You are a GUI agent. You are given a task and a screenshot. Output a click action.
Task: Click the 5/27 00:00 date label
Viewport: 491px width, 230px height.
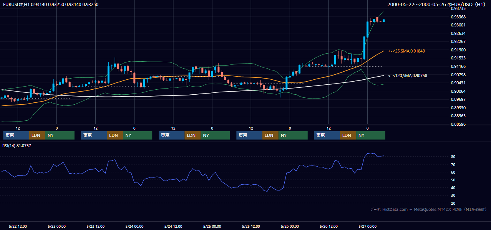point(367,227)
